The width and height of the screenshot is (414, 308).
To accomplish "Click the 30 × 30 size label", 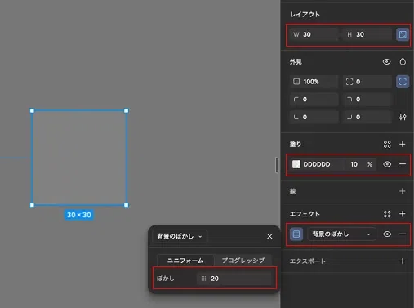I will pos(79,215).
